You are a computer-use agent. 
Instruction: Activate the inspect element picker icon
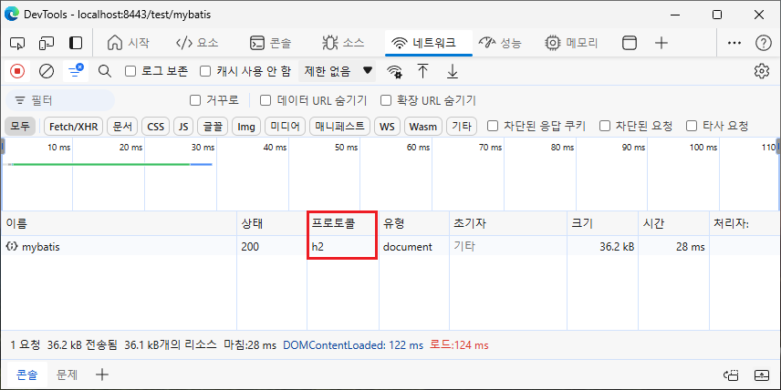click(x=17, y=43)
